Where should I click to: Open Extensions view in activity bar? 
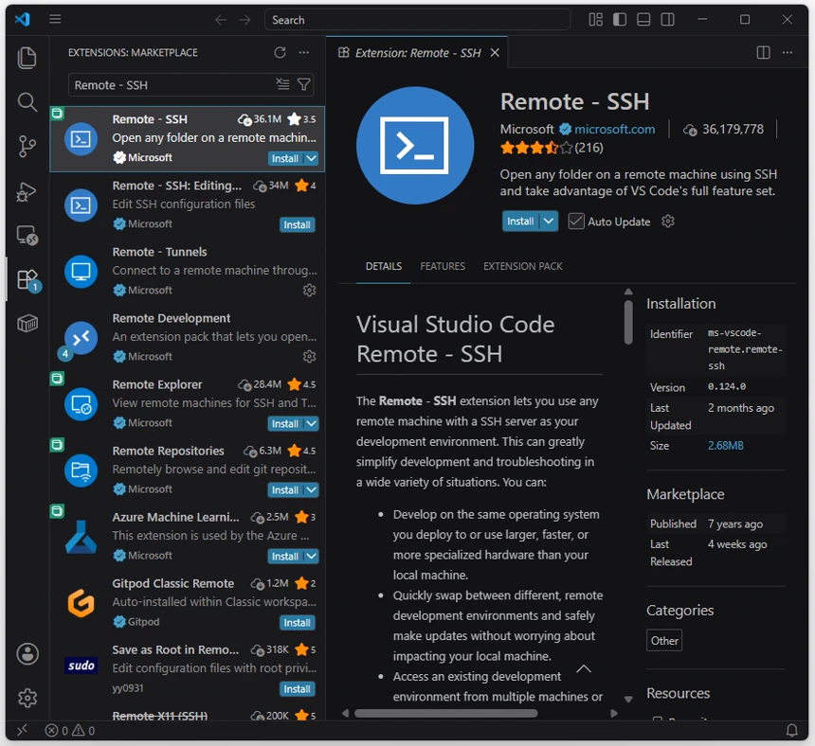[x=27, y=280]
